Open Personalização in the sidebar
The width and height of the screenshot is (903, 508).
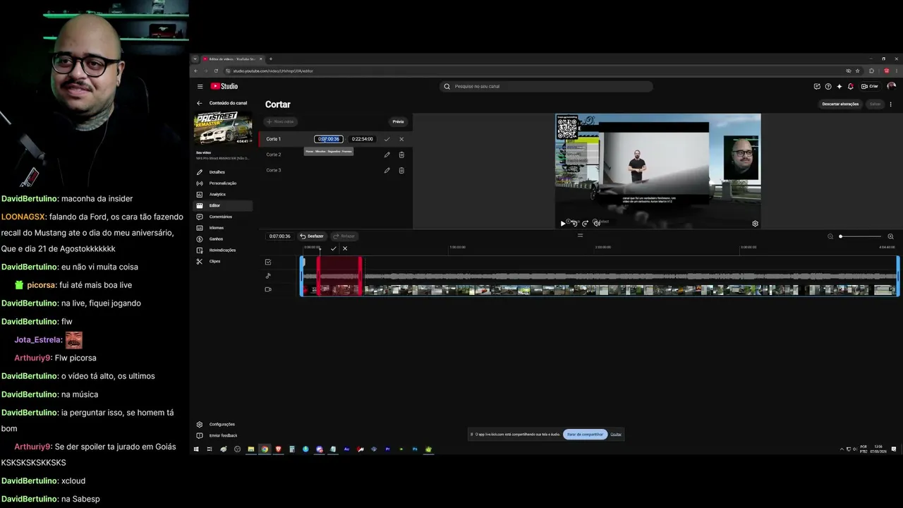[222, 183]
